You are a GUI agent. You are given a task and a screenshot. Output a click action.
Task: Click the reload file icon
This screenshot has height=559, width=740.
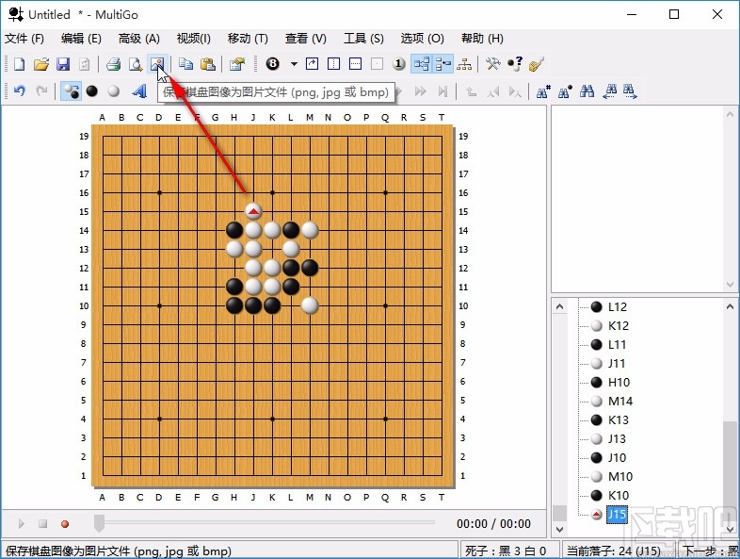85,64
